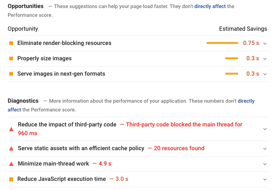Expand the third-party code diagnostic chevron
This screenshot has width=273, height=190.
click(x=265, y=129)
